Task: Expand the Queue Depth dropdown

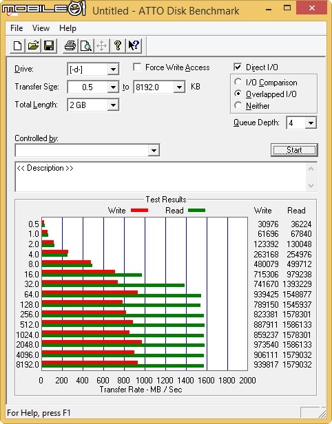Action: [311, 123]
